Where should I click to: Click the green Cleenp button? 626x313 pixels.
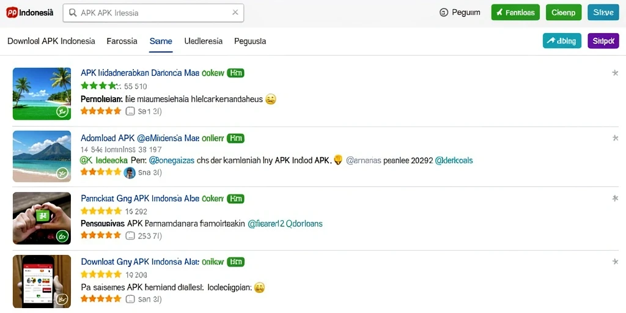563,12
